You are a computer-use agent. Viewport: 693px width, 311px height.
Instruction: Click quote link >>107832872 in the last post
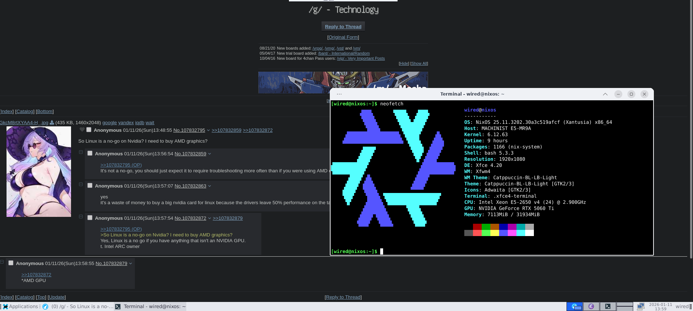pyautogui.click(x=36, y=275)
